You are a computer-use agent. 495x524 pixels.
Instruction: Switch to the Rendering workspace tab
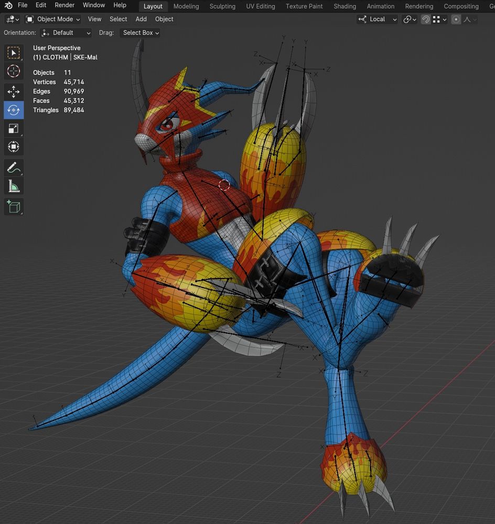pos(419,6)
